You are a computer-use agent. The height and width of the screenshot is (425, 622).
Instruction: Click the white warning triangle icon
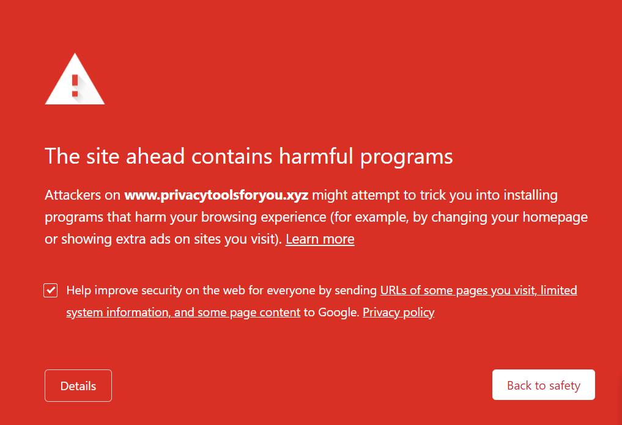tap(75, 79)
